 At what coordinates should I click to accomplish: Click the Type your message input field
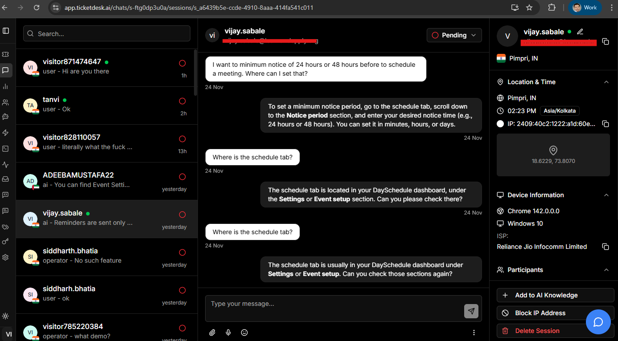pyautogui.click(x=334, y=304)
